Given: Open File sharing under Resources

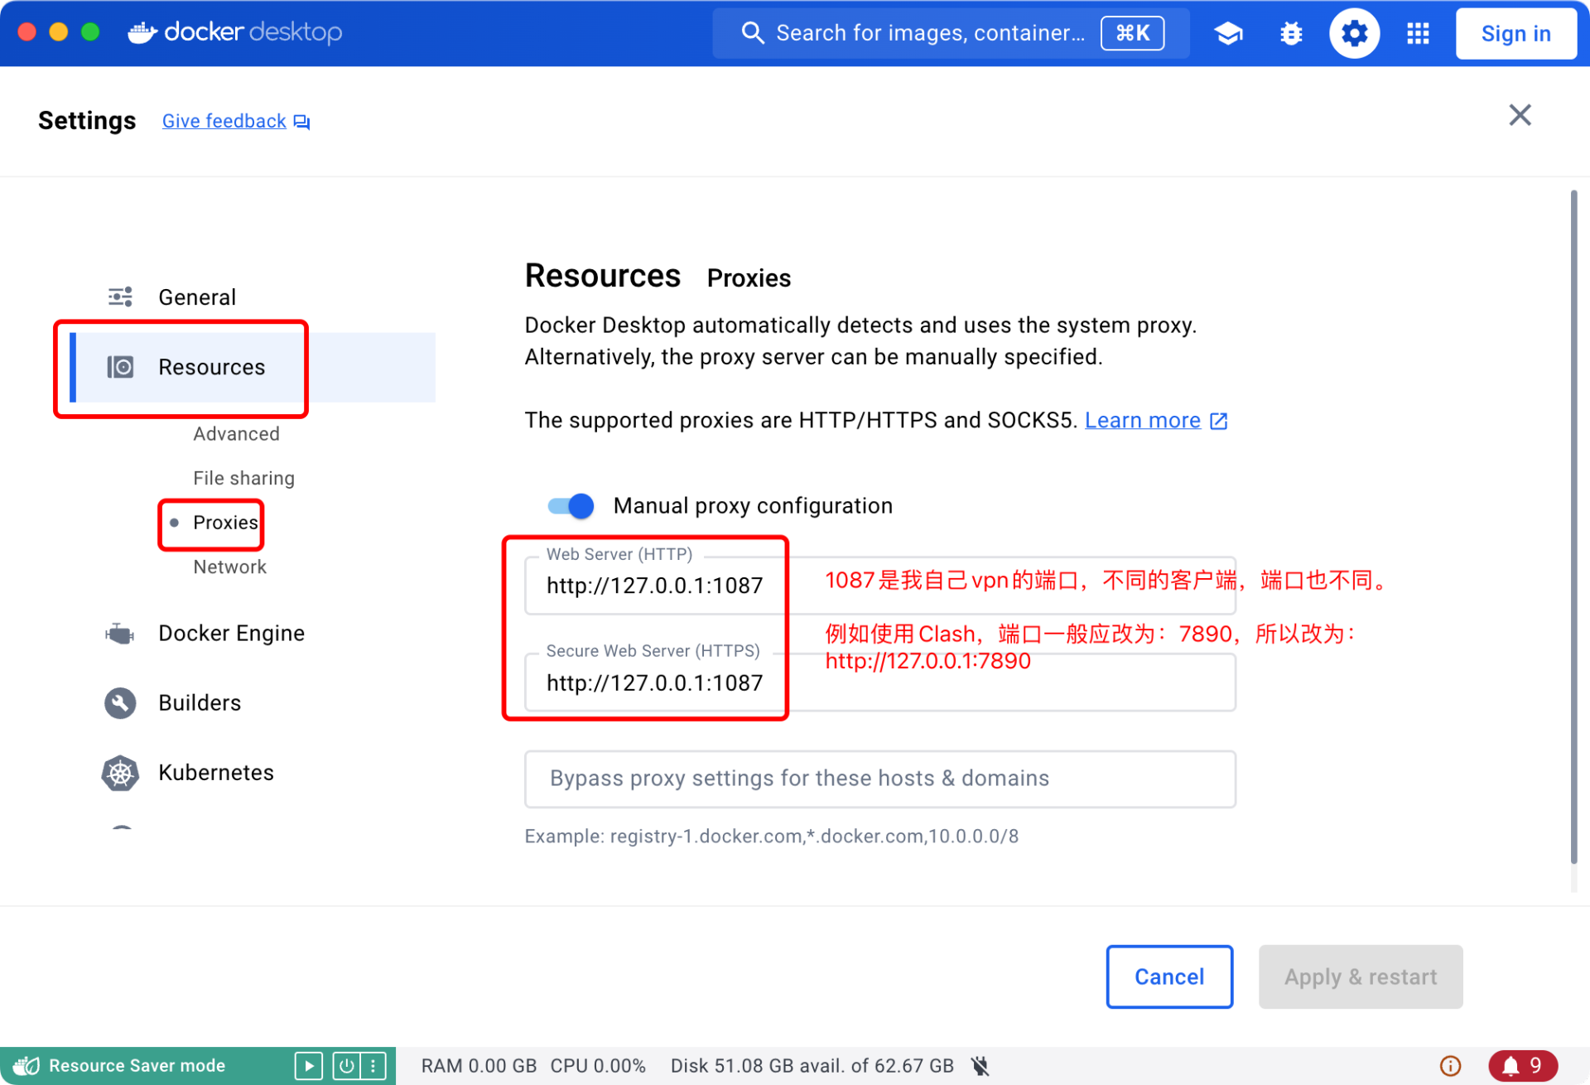Looking at the screenshot, I should [243, 478].
